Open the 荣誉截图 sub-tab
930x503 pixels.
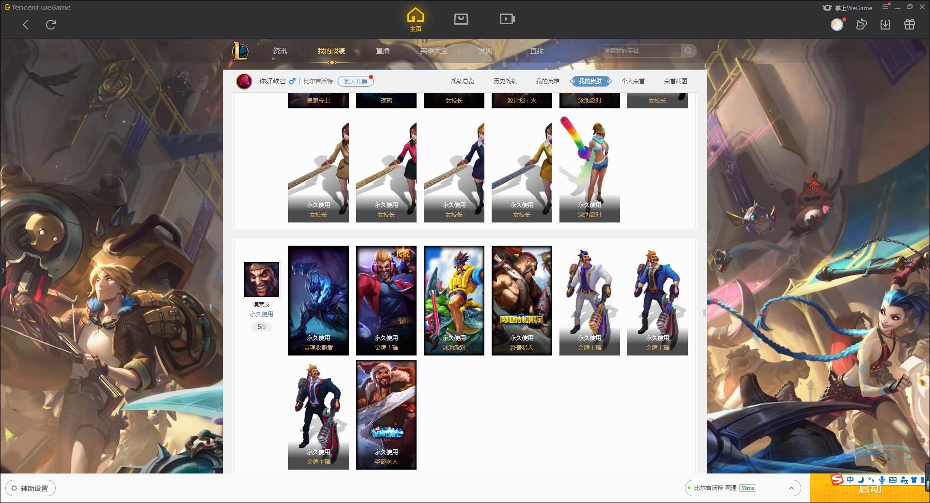tap(676, 81)
